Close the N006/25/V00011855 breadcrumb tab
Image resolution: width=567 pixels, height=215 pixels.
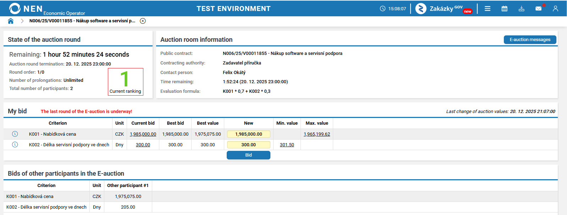click(x=143, y=21)
